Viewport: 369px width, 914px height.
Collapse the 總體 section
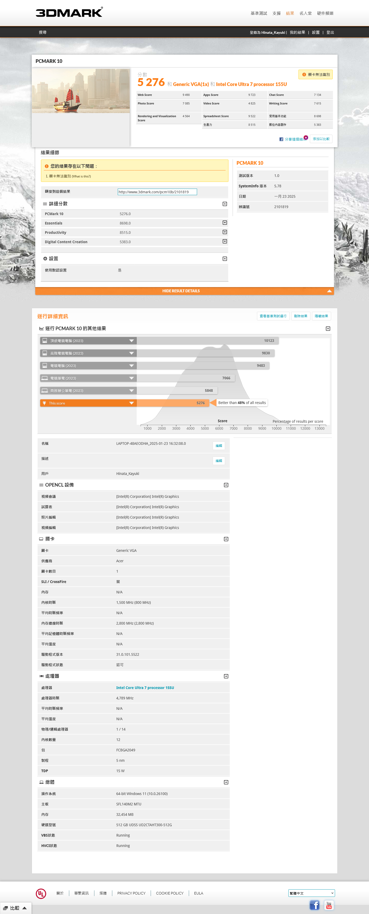pyautogui.click(x=226, y=782)
